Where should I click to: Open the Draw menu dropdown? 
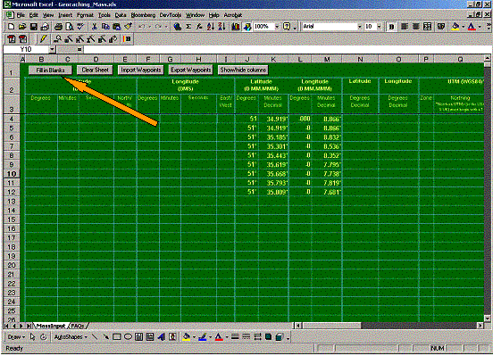point(16,337)
